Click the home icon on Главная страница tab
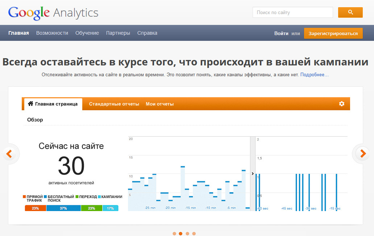374x236 pixels. pos(30,103)
